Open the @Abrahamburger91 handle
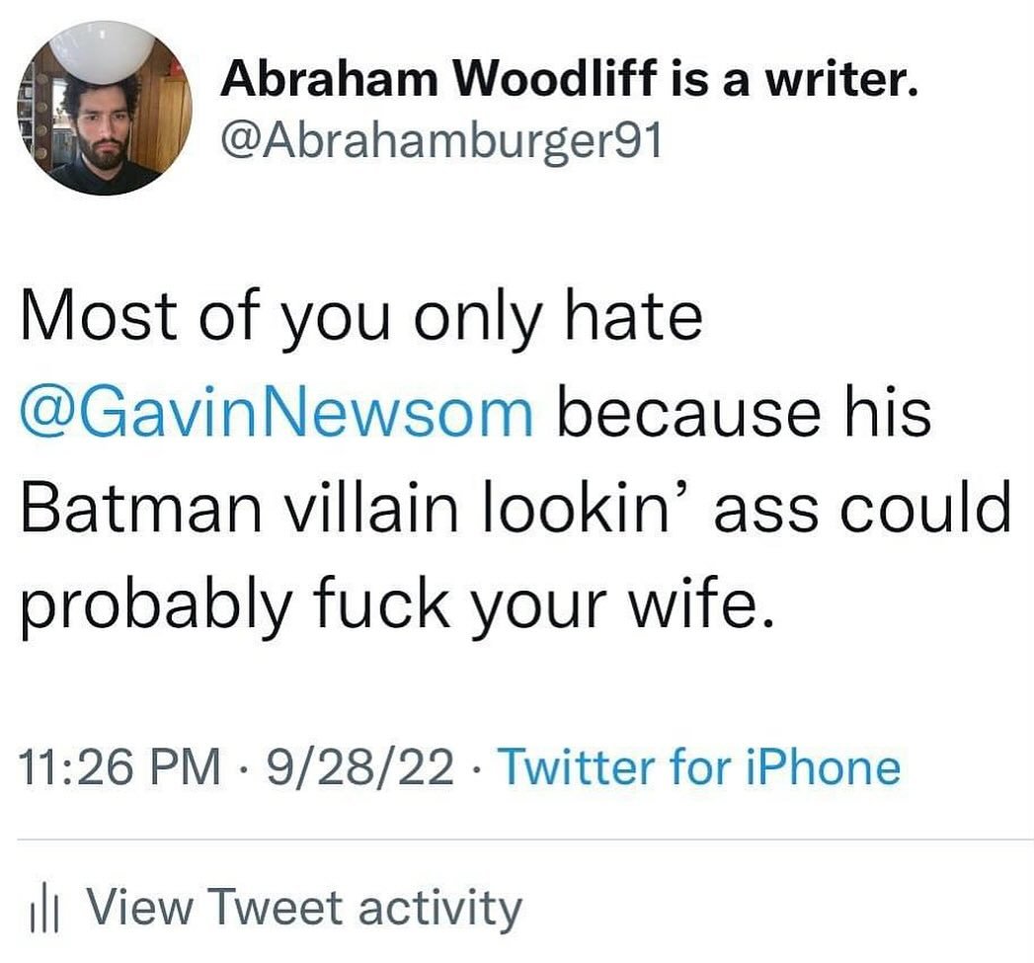1034x963 pixels. tap(441, 143)
